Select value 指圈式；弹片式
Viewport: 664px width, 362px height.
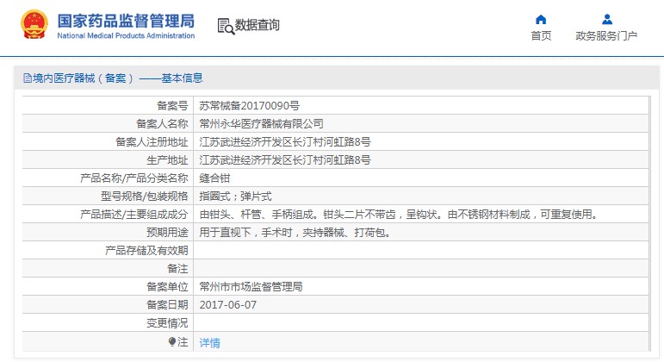tap(235, 197)
